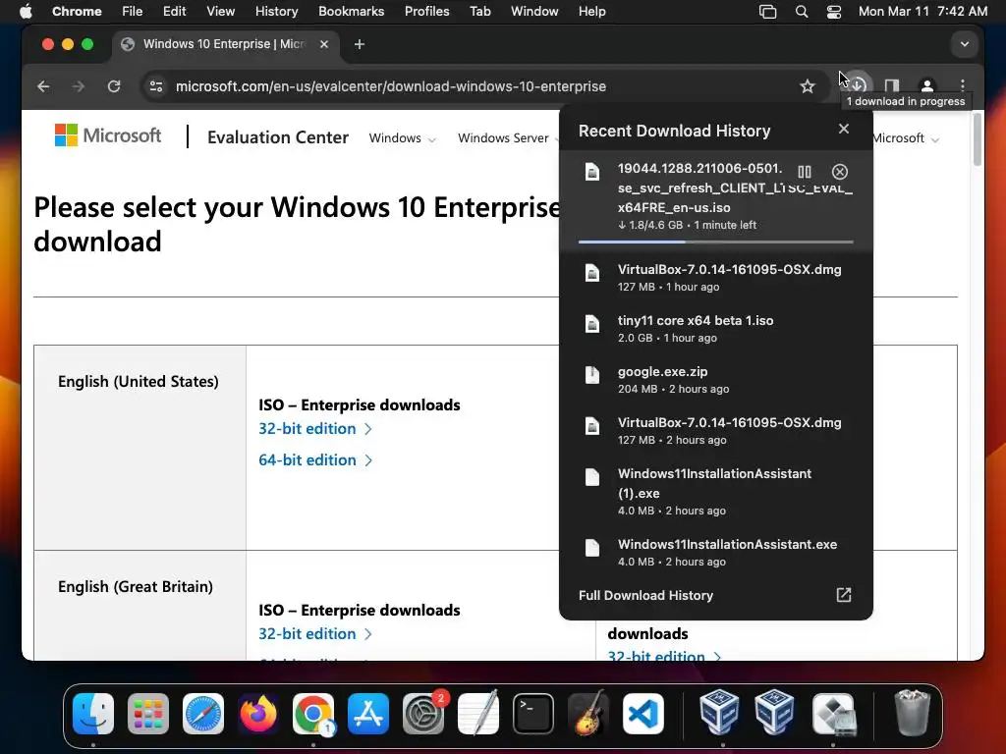The width and height of the screenshot is (1006, 754).
Task: Reload the current page
Action: [x=114, y=86]
